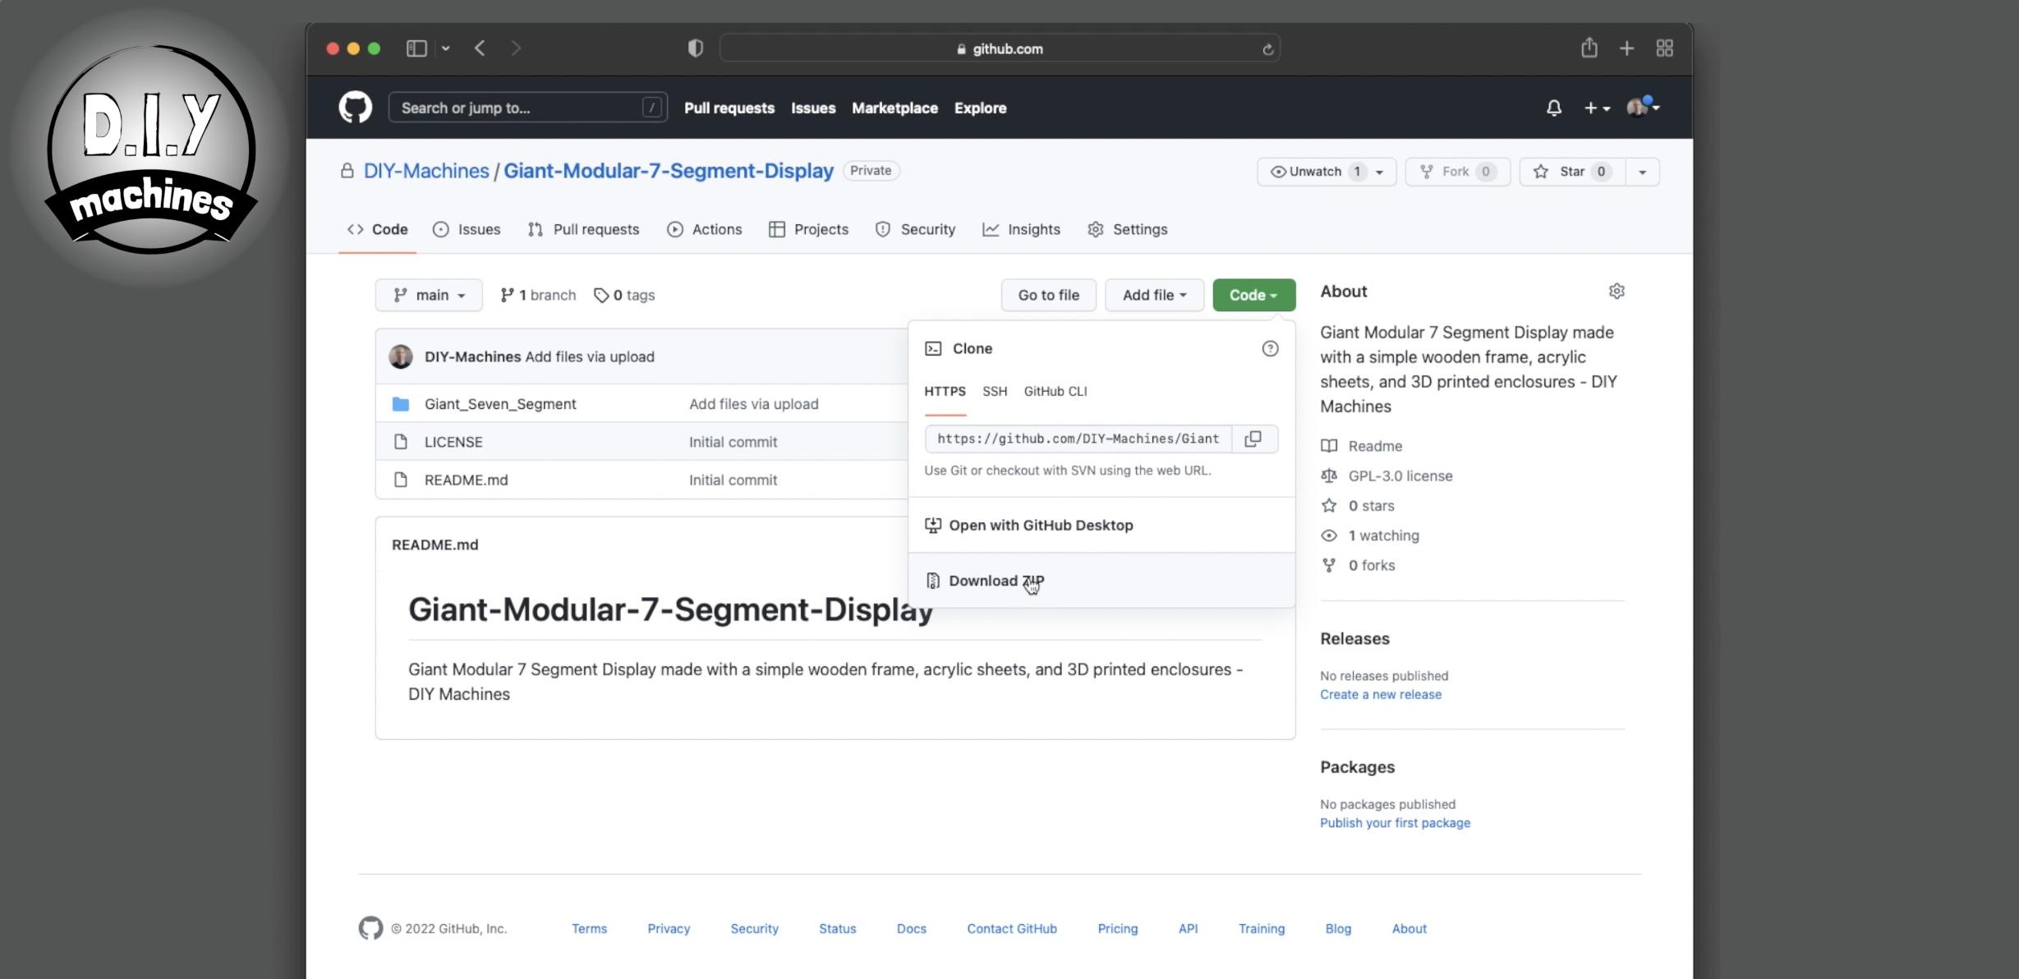Click the Security shield icon in nav
The image size is (2019, 979).
(882, 228)
